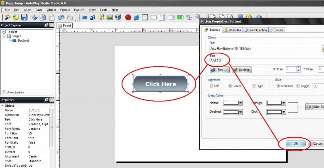
Task: Open the Publish menu
Action: pos(79,10)
